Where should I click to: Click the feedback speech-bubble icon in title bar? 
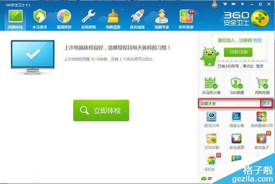233,4
